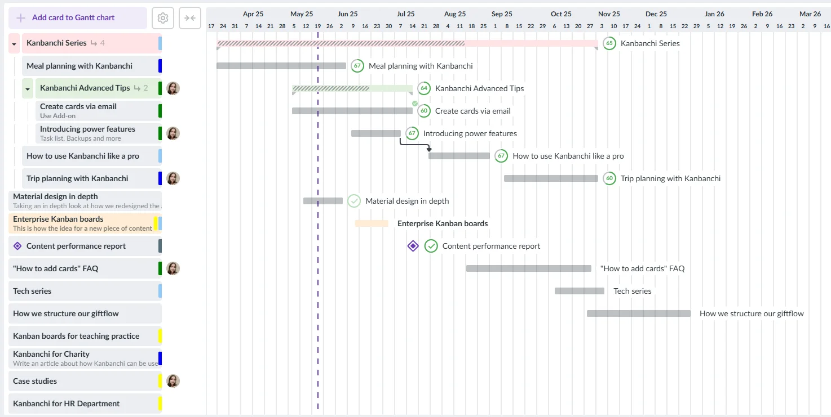Click yellow color tag on Enterprise Kanban boards

coord(156,223)
